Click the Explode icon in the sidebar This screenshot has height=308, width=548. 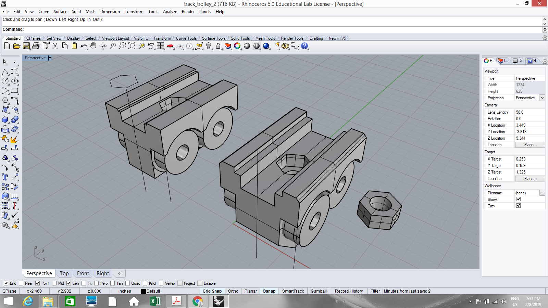pos(14,139)
